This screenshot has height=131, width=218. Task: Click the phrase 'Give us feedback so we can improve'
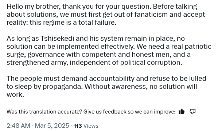129,112
